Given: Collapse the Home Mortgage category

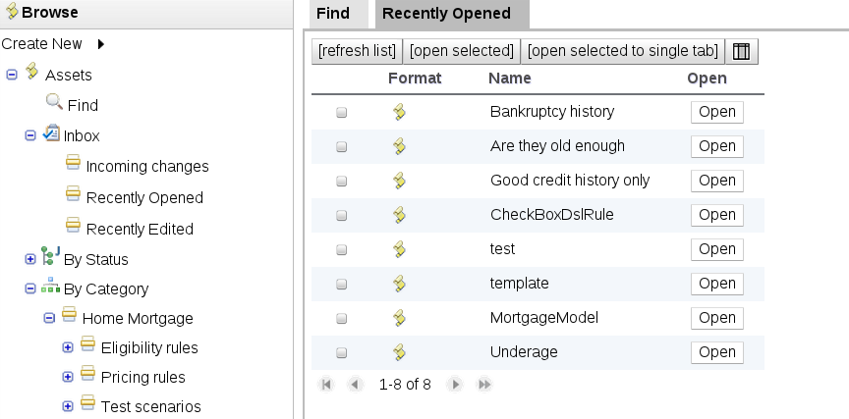Looking at the screenshot, I should click(x=48, y=318).
